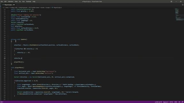Open the Selection menu

click(x=11, y=1)
